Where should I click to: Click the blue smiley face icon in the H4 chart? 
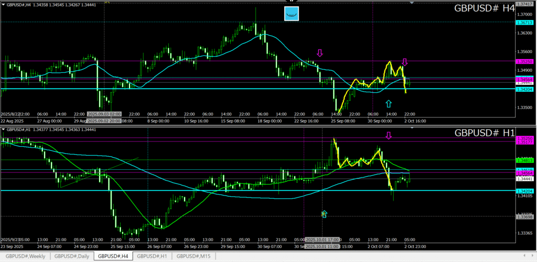(x=291, y=14)
